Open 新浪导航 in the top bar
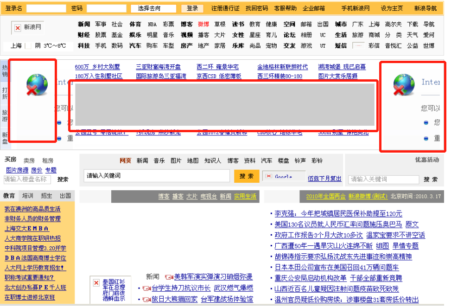This screenshot has height=308, width=451. coord(426,9)
